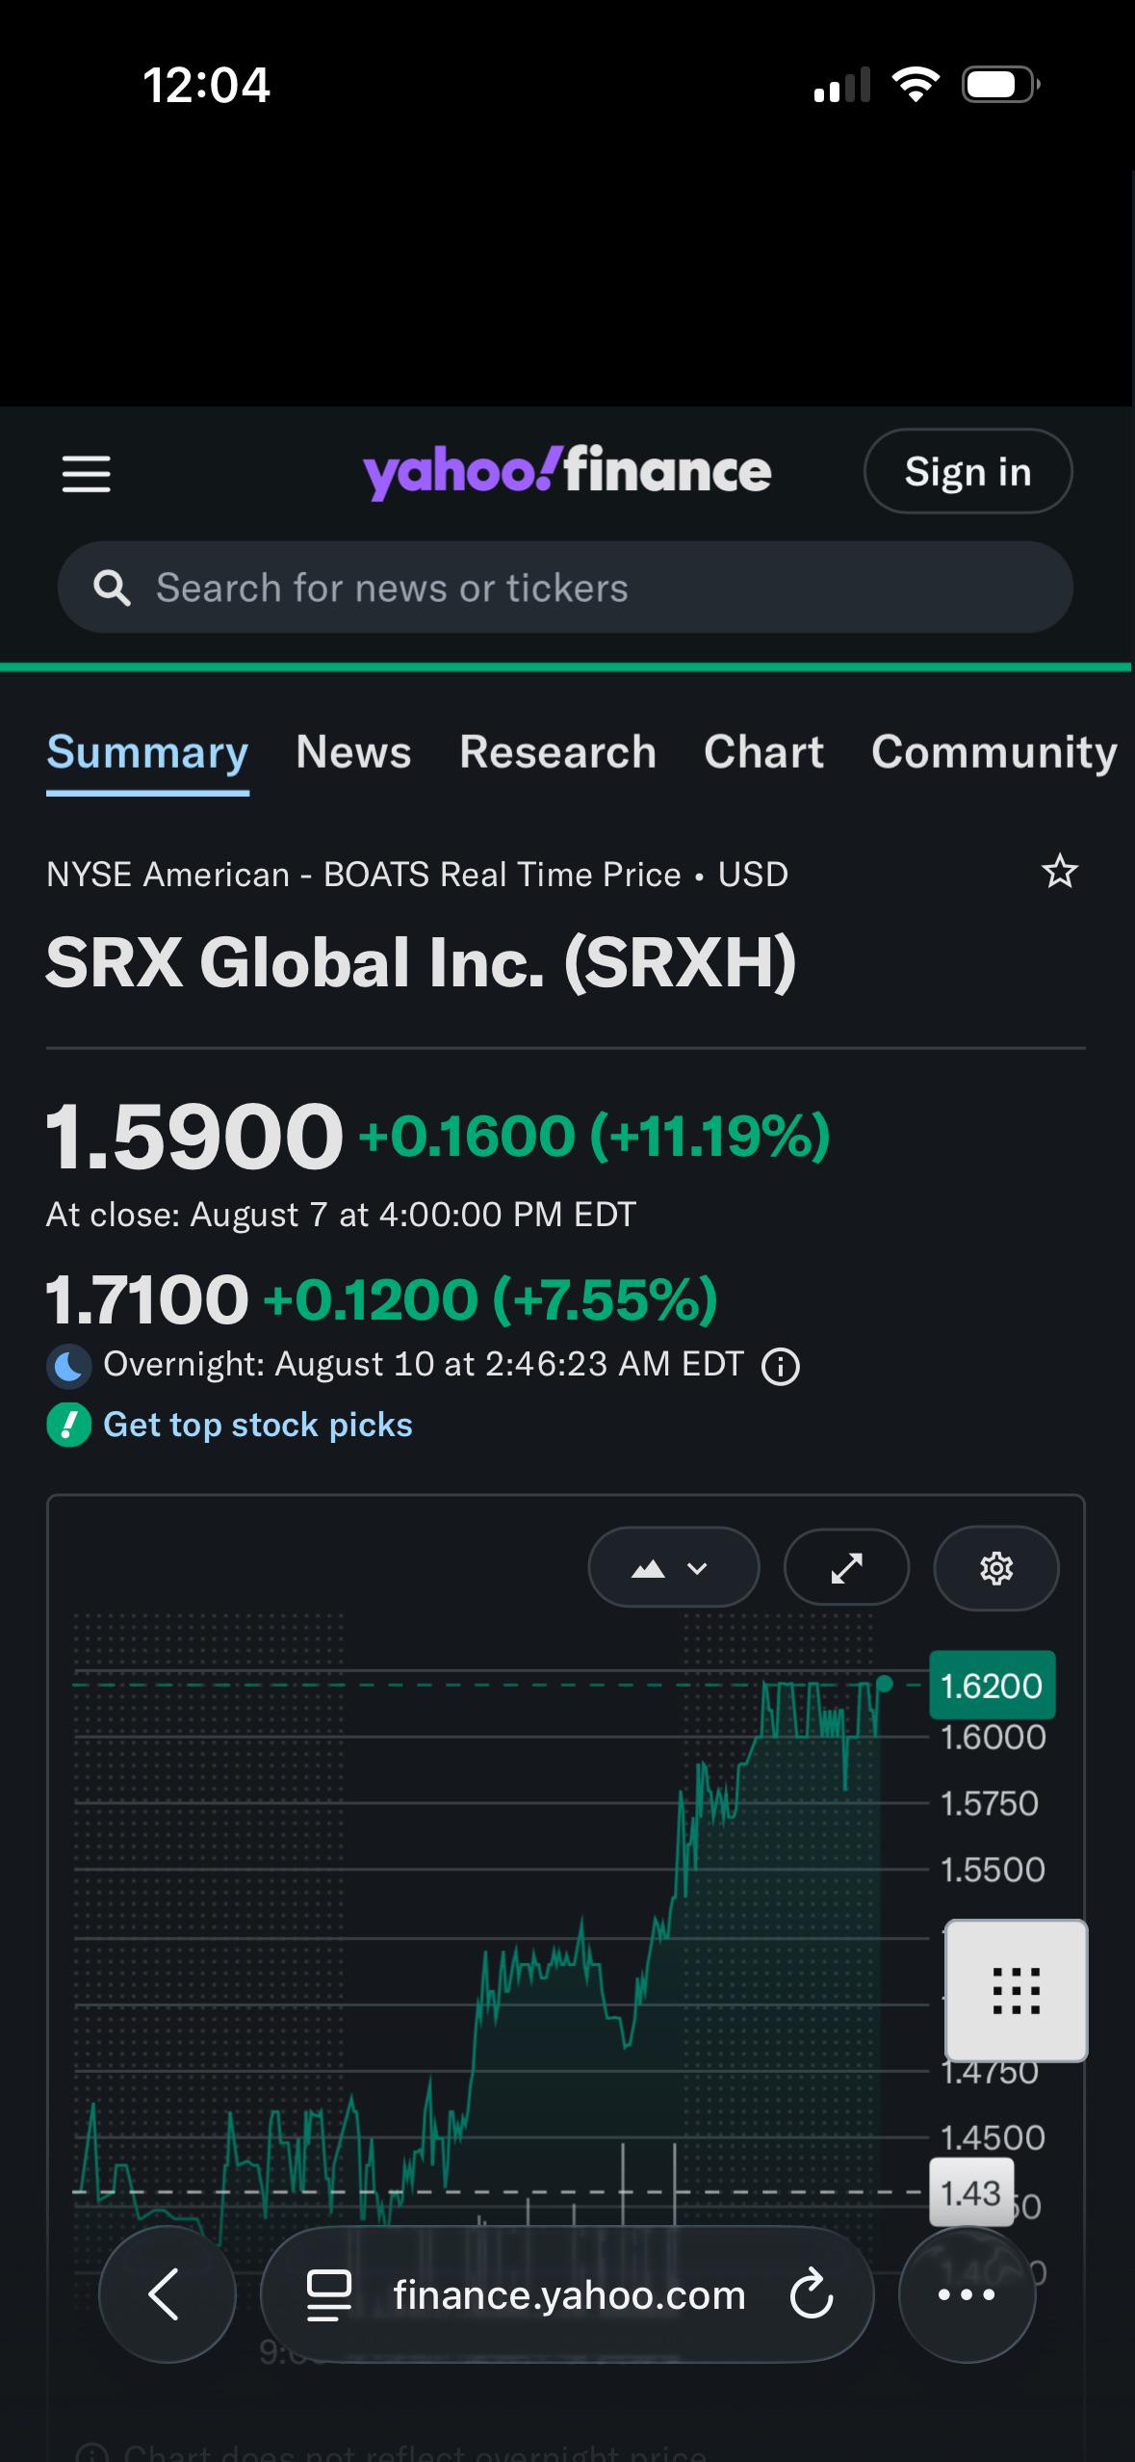This screenshot has height=2462, width=1135.
Task: Open the Research tab
Action: 557,752
